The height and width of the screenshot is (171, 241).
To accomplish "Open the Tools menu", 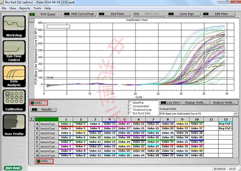I will pos(37,8).
